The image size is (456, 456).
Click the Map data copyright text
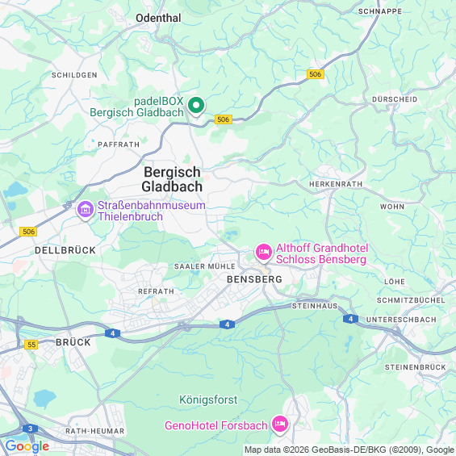349,450
